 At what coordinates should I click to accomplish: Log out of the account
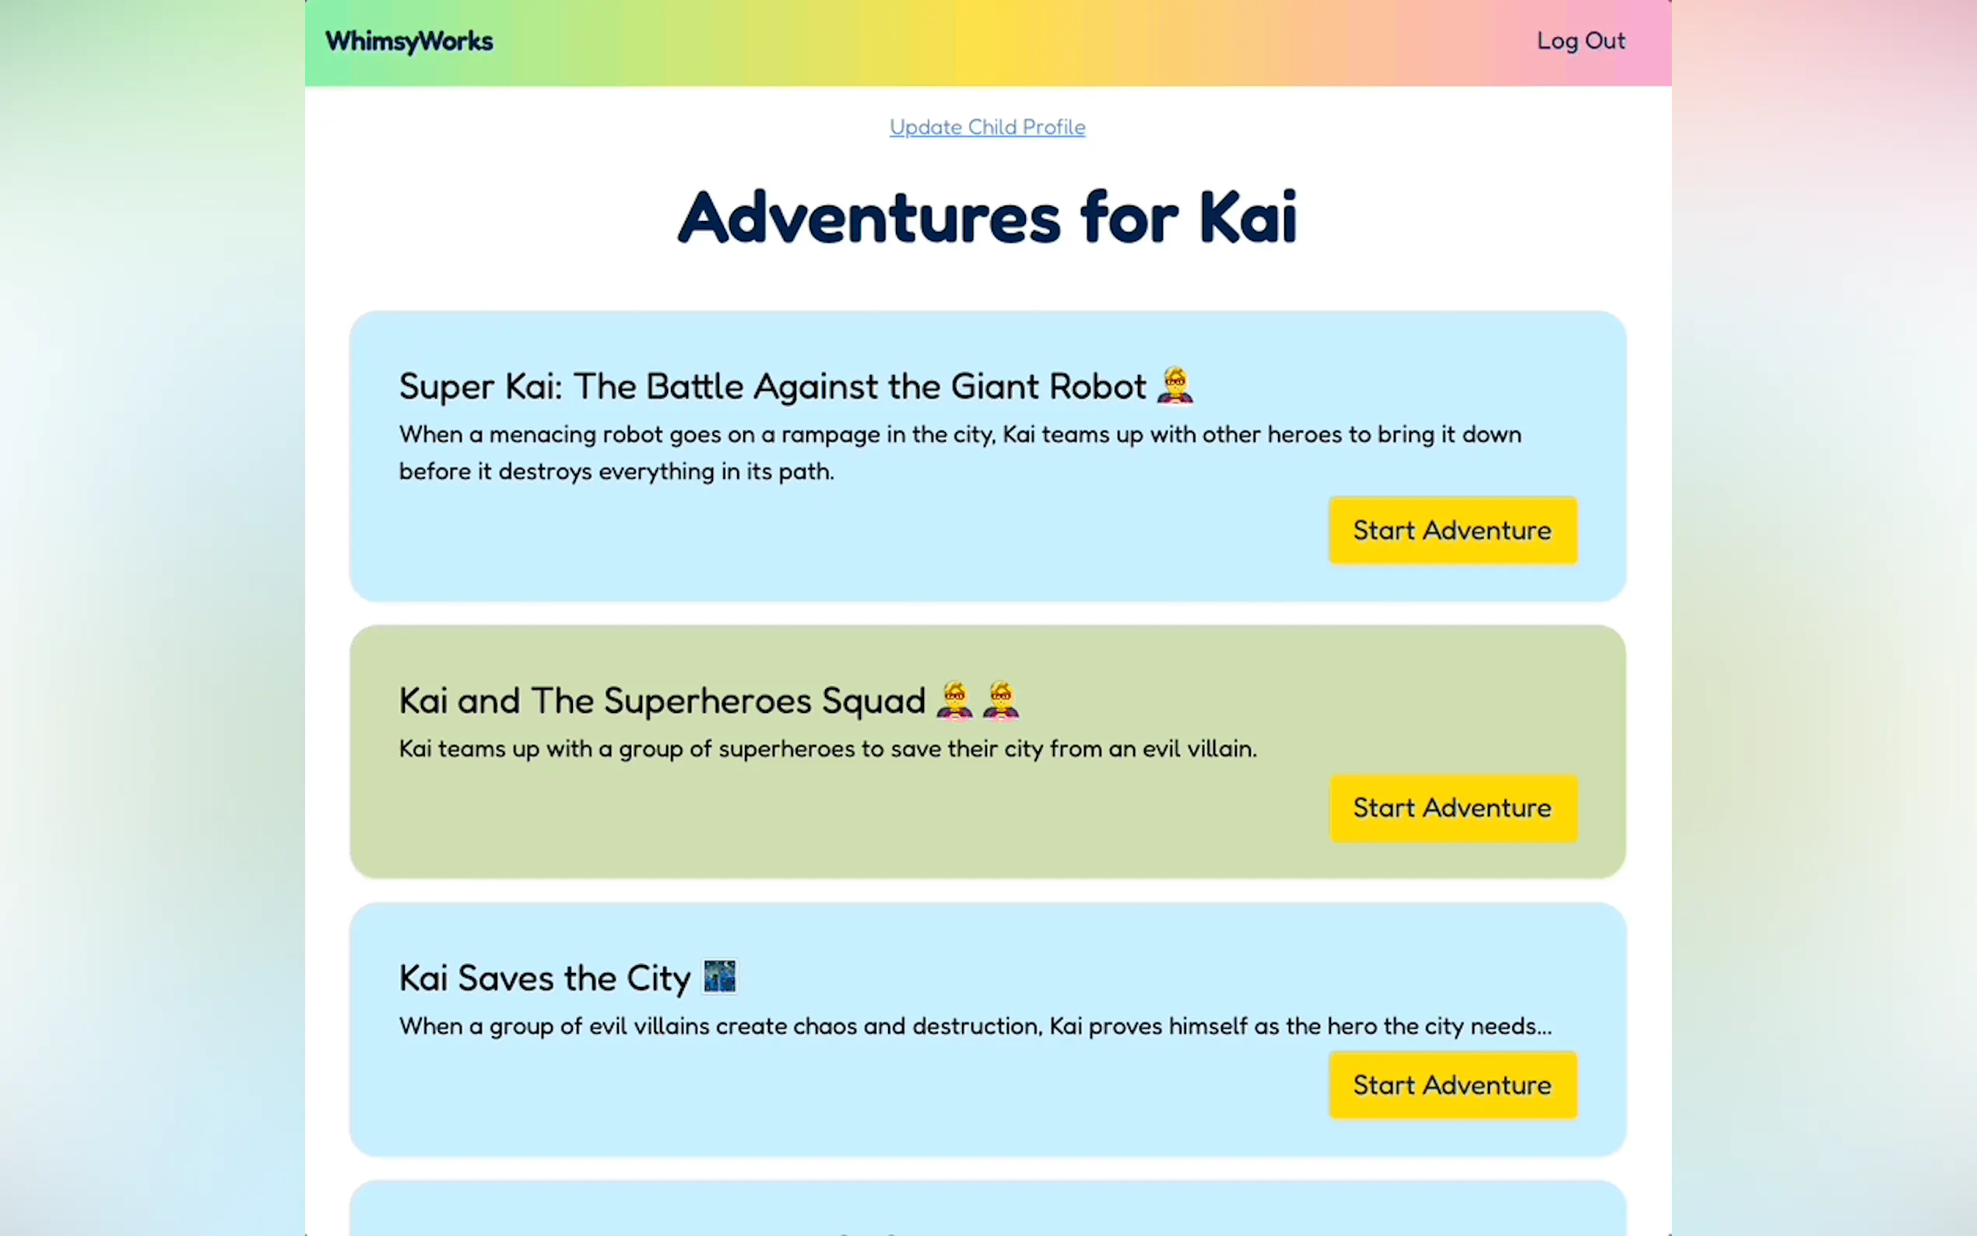pos(1580,41)
